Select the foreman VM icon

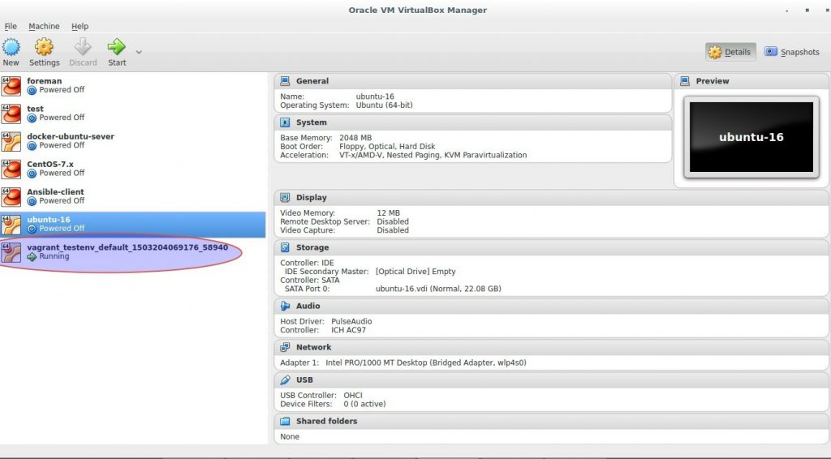click(11, 86)
